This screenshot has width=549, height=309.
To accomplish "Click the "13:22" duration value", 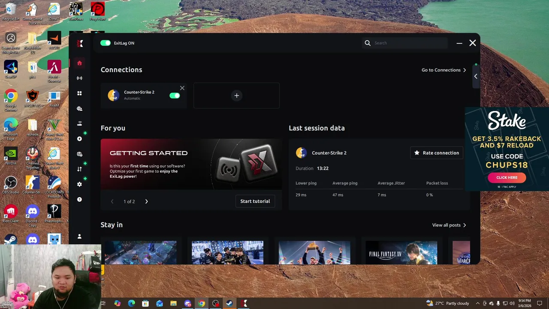I will (x=323, y=168).
